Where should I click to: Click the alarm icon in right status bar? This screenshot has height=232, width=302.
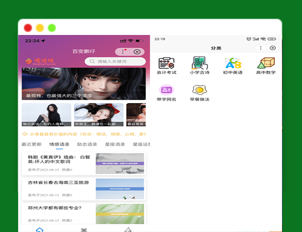click(249, 39)
